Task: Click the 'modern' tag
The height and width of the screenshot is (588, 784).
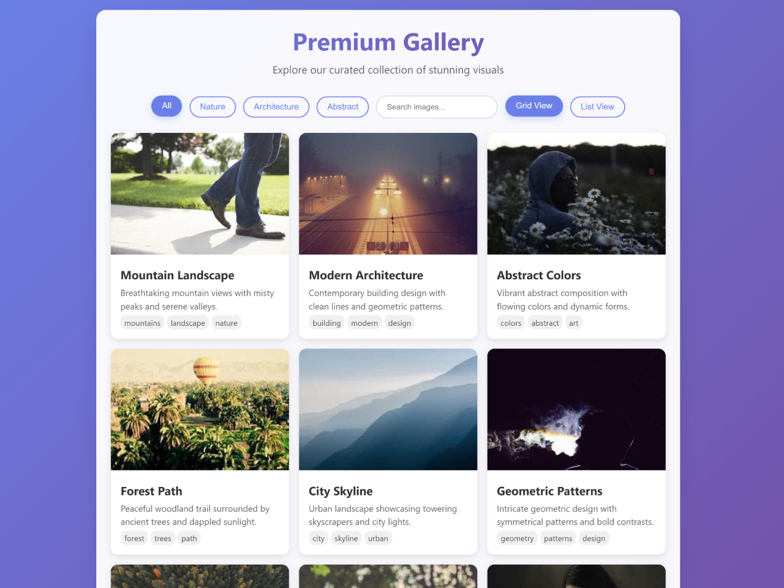Action: click(x=364, y=323)
